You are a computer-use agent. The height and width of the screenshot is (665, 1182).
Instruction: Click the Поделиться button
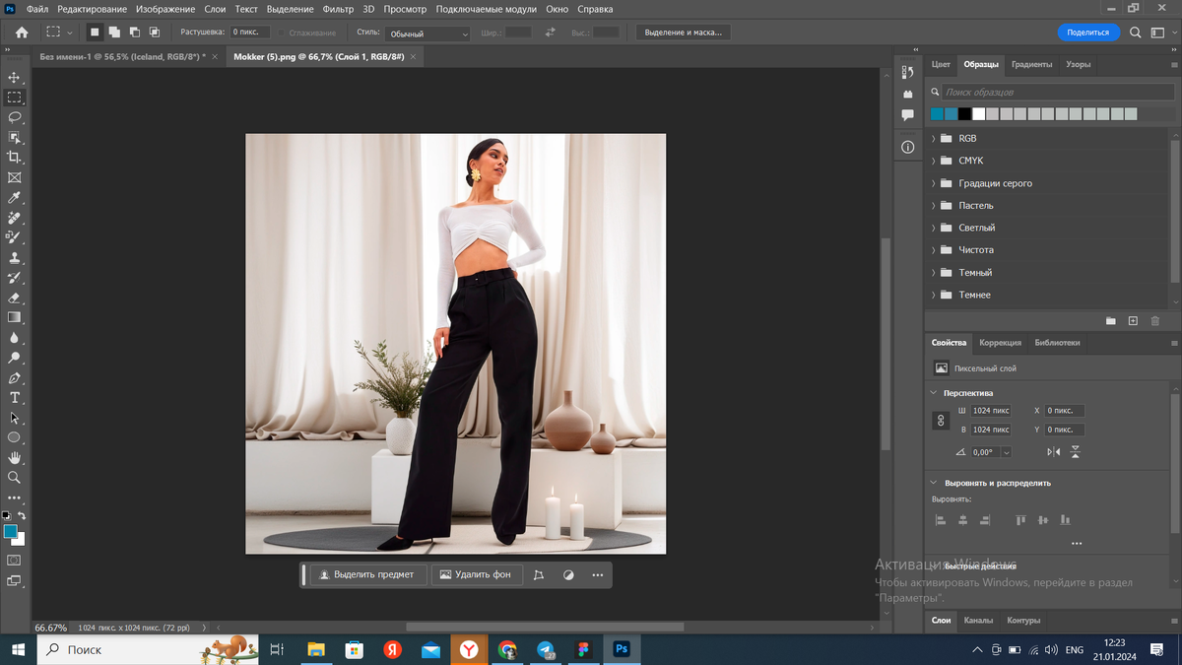1088,33
